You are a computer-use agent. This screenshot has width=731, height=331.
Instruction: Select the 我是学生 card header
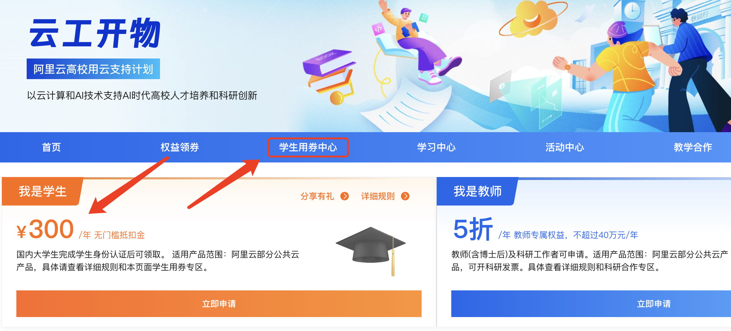click(x=43, y=191)
